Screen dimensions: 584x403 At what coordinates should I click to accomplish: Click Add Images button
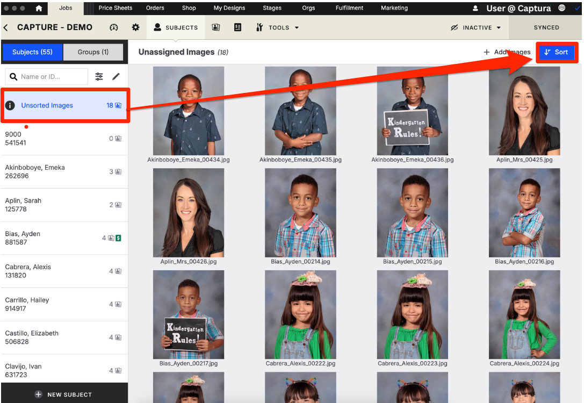click(507, 52)
